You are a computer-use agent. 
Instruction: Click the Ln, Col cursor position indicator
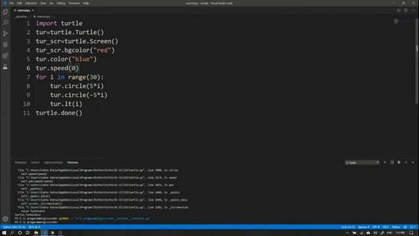[348, 227]
